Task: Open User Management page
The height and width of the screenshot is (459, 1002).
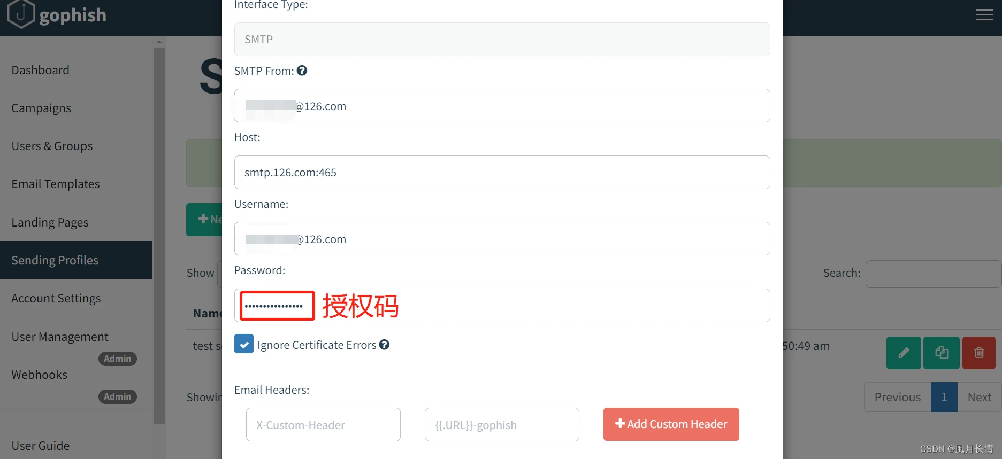Action: (60, 337)
